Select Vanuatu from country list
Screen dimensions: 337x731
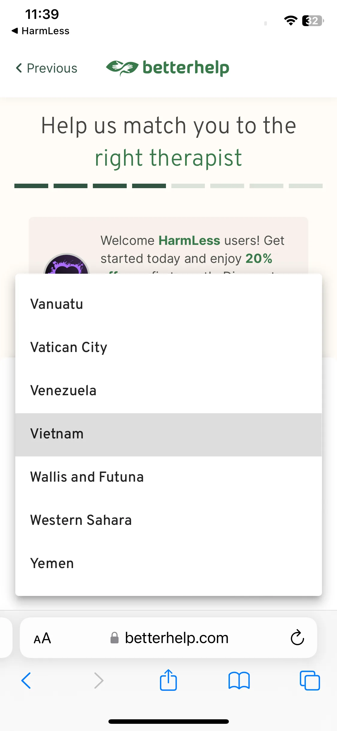pyautogui.click(x=169, y=304)
